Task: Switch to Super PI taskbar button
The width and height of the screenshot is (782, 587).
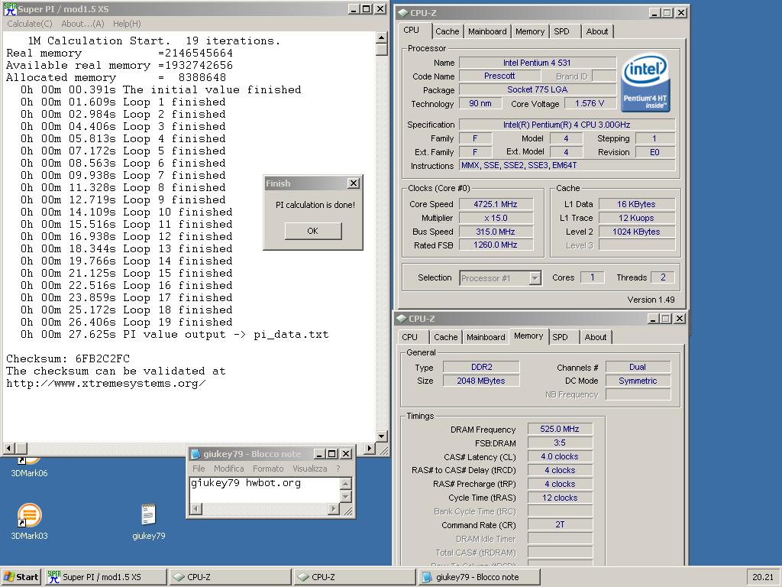Action: tap(105, 576)
